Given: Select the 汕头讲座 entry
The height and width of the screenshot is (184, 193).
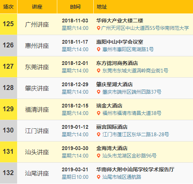Looking at the screenshot, I should pos(37,152).
